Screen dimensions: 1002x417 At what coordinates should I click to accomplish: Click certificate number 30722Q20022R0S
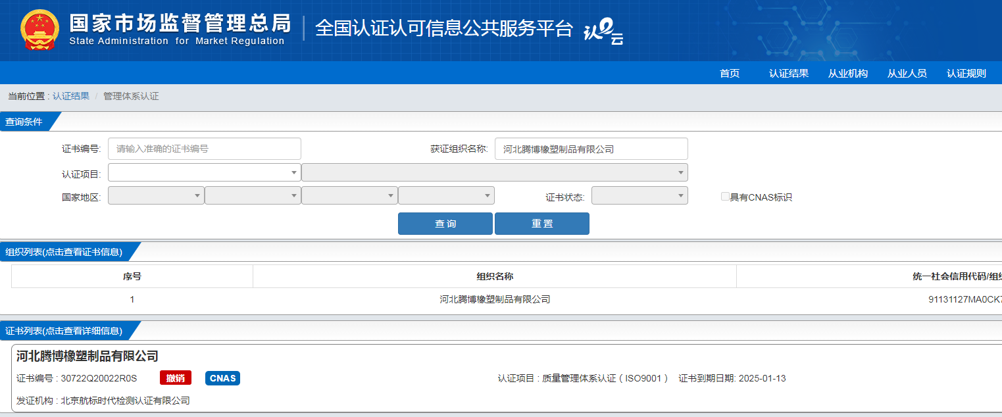click(99, 378)
